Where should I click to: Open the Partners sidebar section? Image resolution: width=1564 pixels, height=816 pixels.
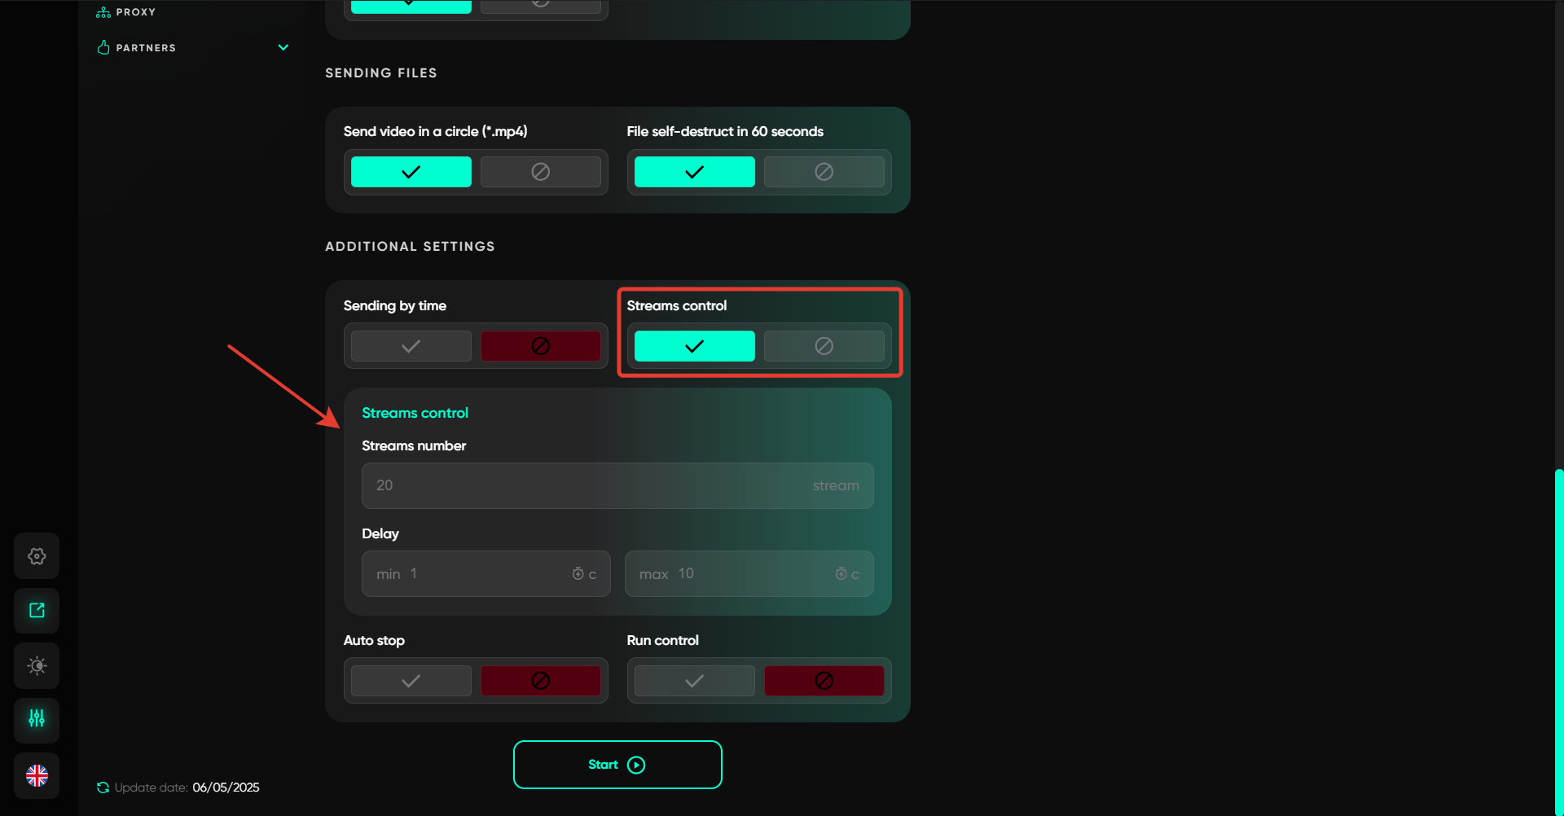pyautogui.click(x=146, y=48)
